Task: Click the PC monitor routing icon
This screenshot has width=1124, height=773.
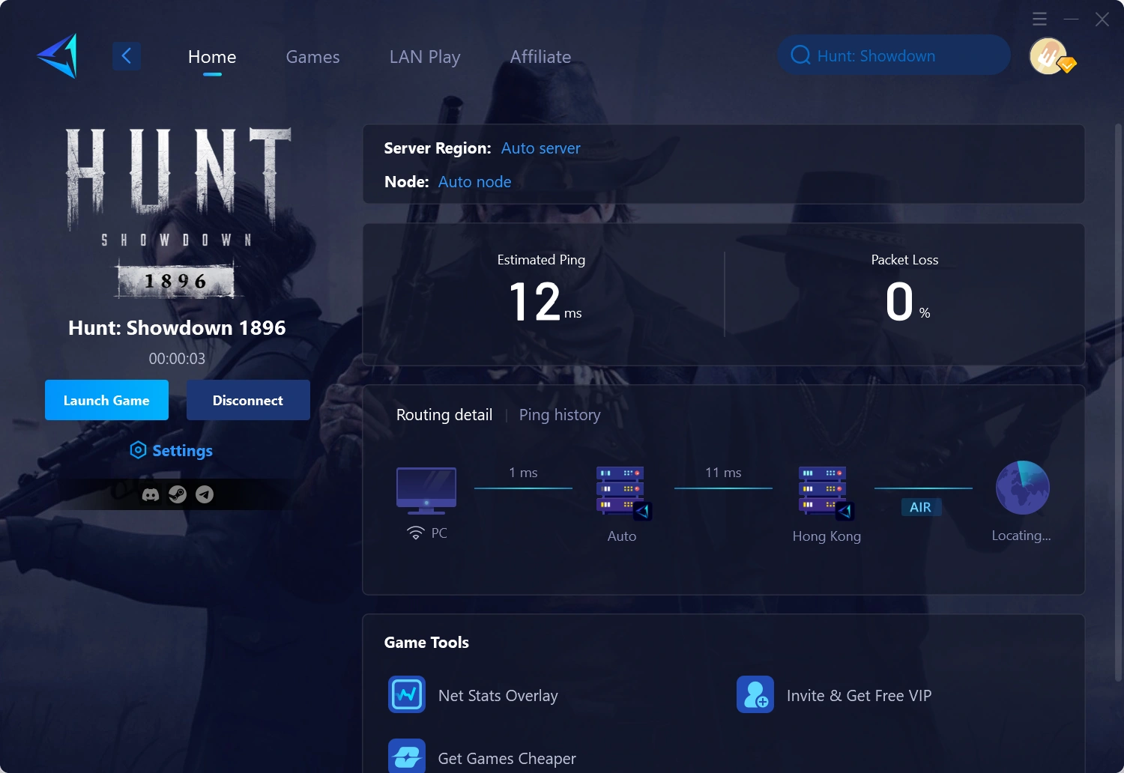Action: pyautogui.click(x=426, y=491)
